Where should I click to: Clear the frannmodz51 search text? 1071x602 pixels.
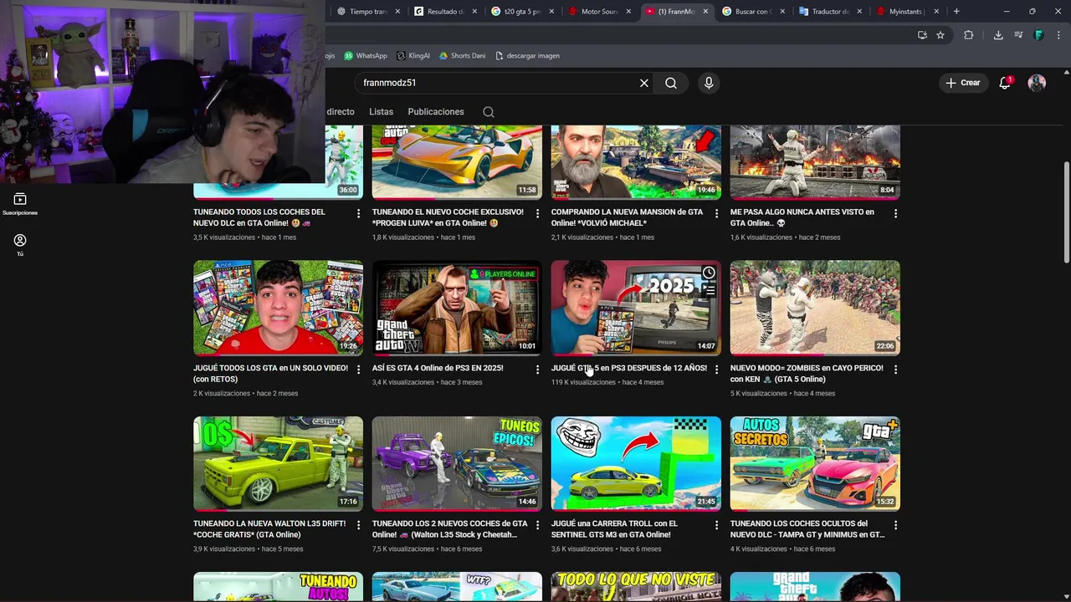pyautogui.click(x=644, y=83)
